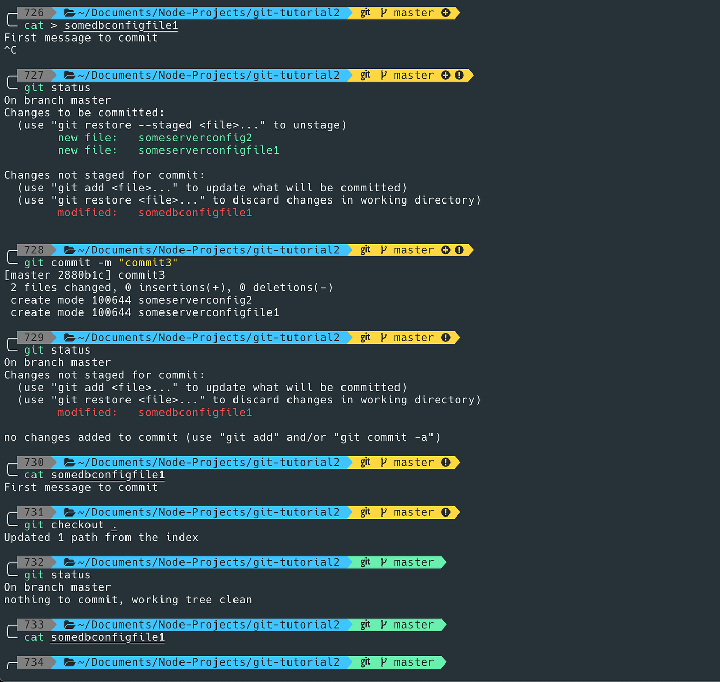Viewport: 720px width, 682px height.
Task: Click 'create mode 100644 someserverconfigfile1' line
Action: 145,313
